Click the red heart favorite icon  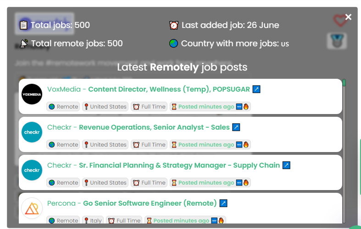tap(340, 20)
